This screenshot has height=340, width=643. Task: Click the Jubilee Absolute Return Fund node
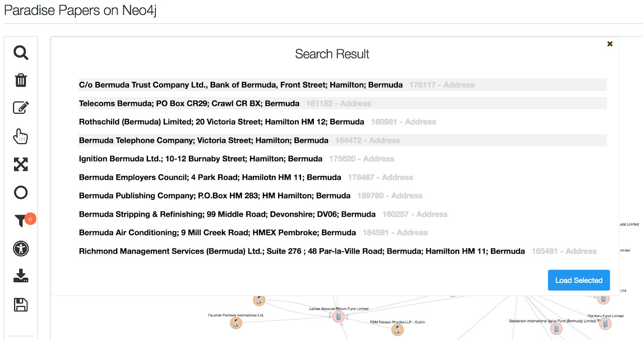(x=338, y=317)
